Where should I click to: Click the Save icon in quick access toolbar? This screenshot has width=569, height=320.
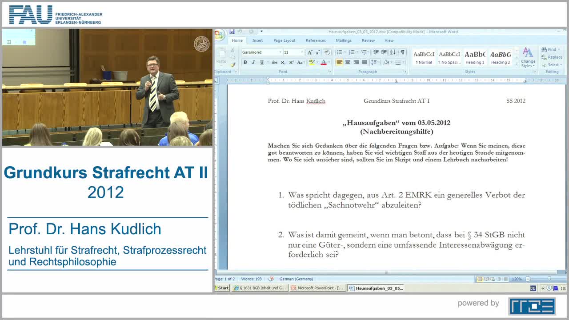[232, 32]
